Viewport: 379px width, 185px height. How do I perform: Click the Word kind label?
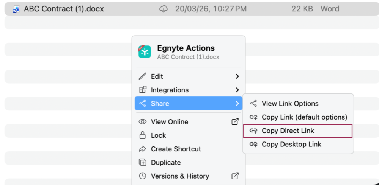click(x=330, y=9)
